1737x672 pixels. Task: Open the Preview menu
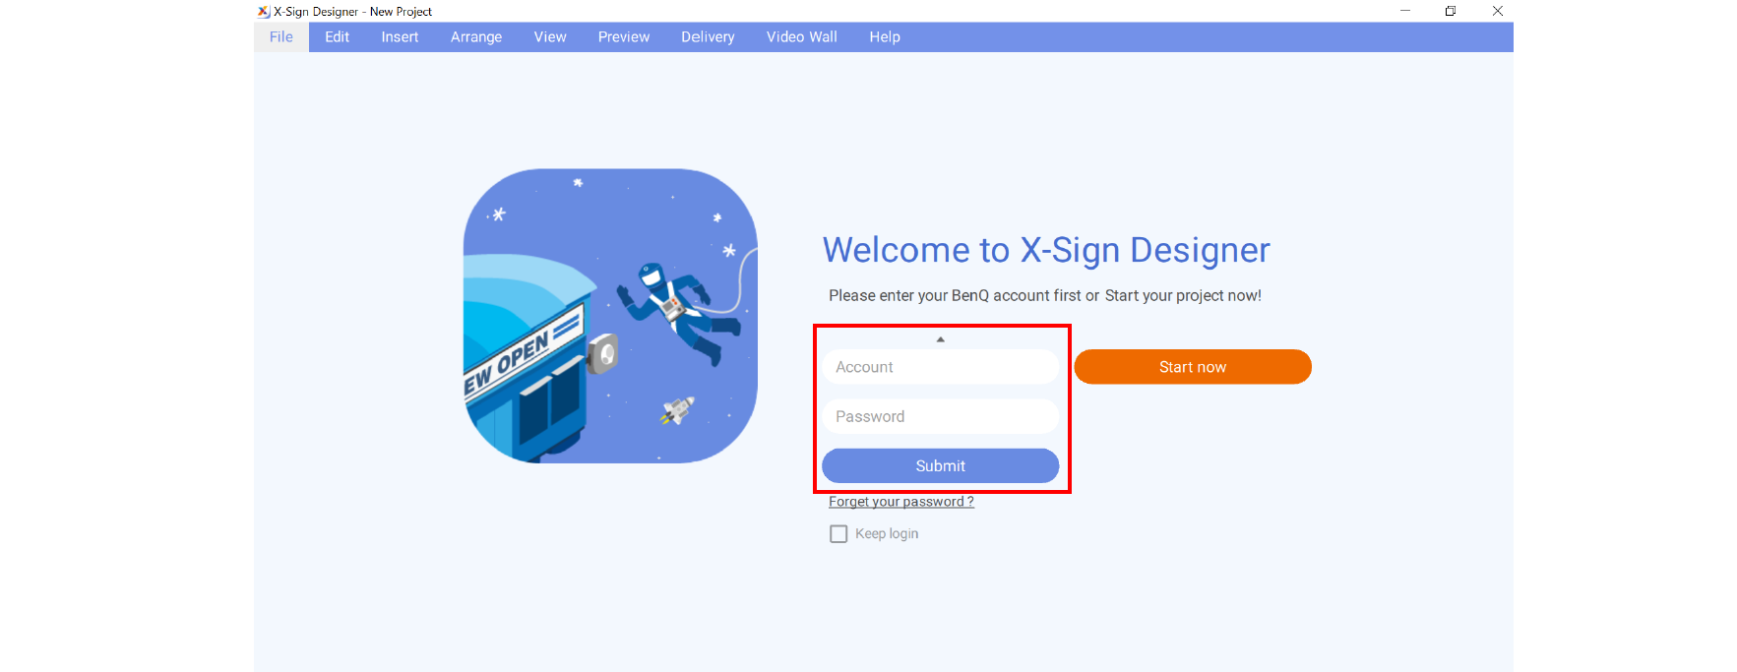pos(624,37)
